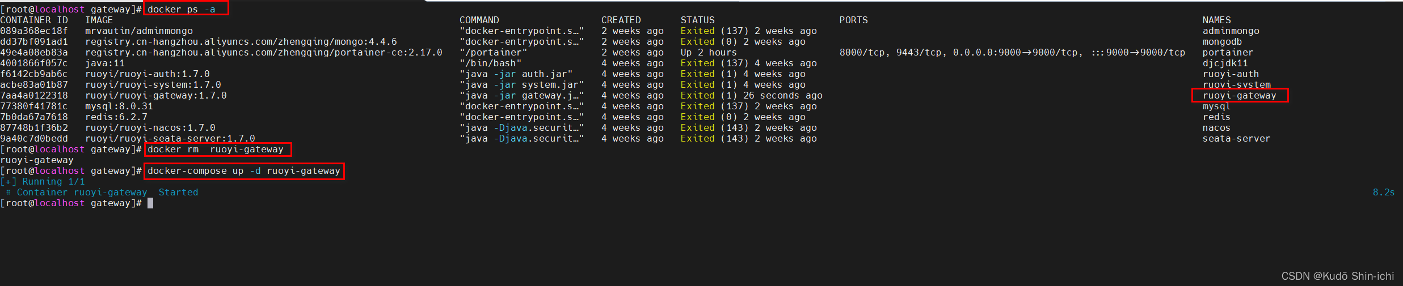
Task: Click container name djcjdk11
Action: (1225, 63)
